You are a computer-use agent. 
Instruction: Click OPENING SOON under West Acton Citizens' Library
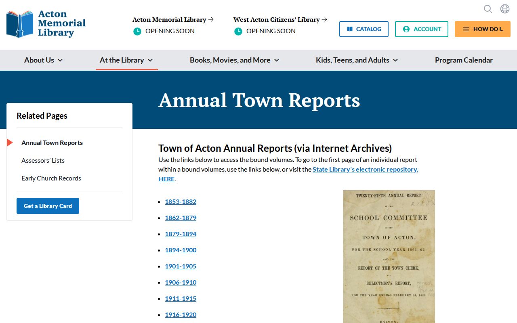pos(271,31)
